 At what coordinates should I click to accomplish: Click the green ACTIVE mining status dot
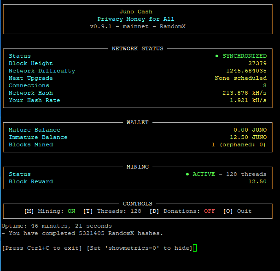[x=187, y=174]
